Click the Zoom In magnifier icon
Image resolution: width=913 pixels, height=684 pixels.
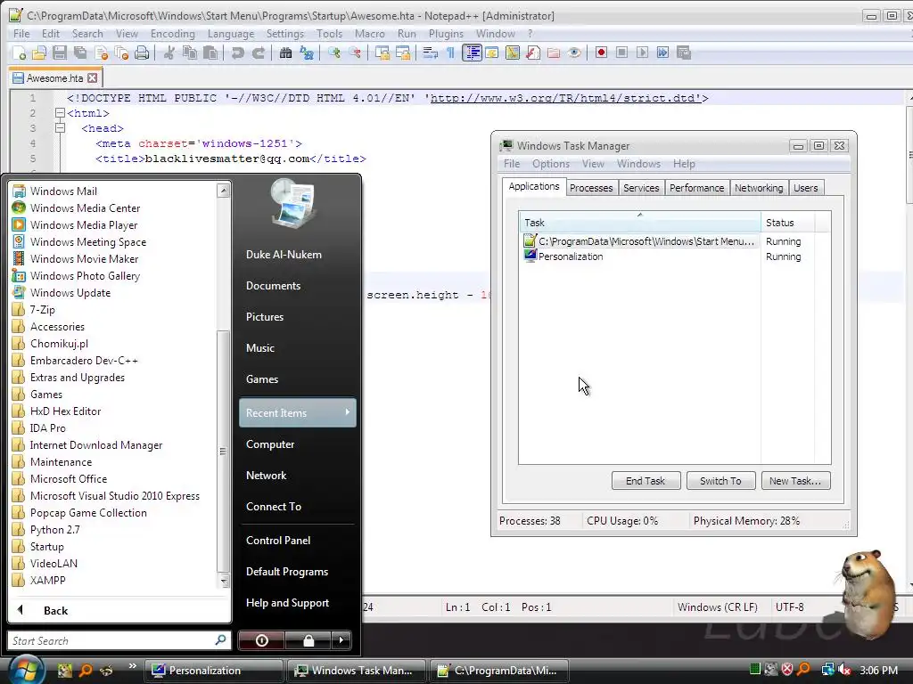coord(334,53)
